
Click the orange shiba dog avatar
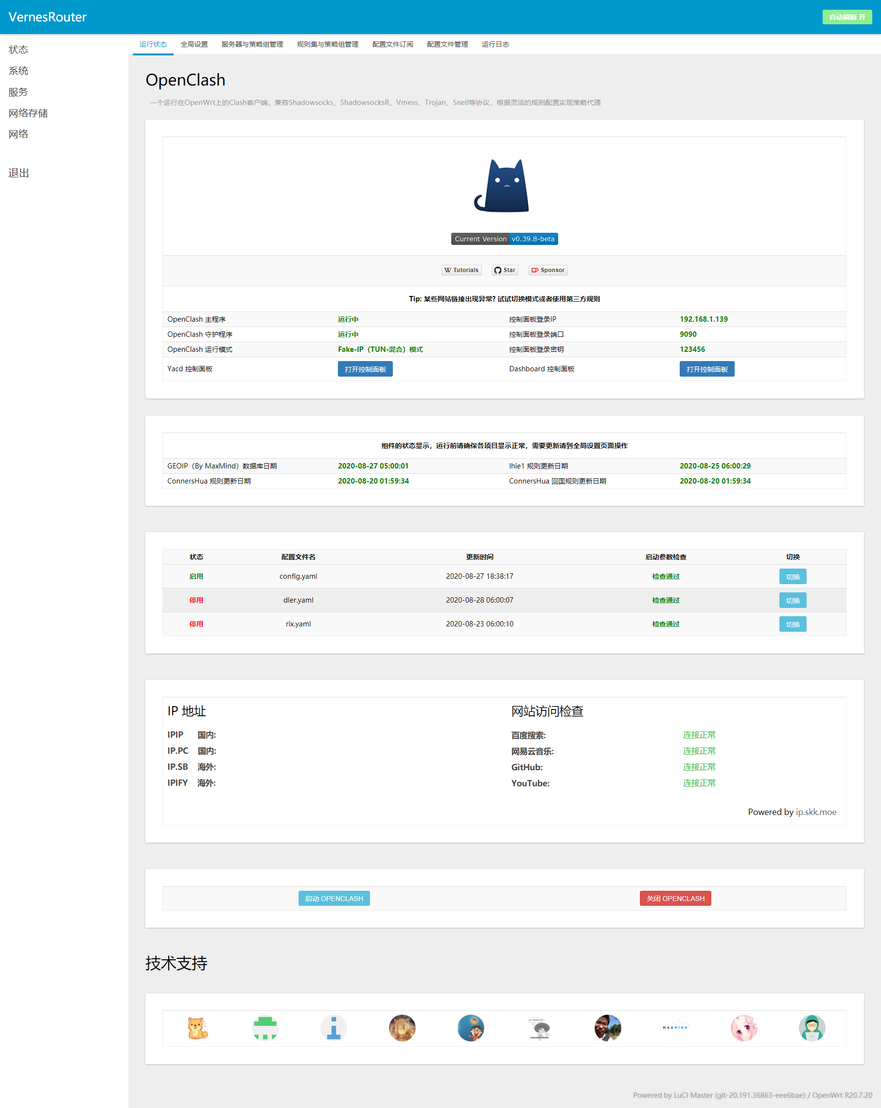pos(197,1028)
